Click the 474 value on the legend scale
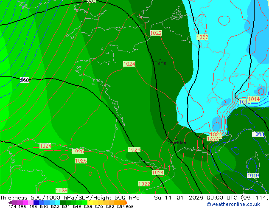This screenshot has width=269, height=208. point(12,206)
